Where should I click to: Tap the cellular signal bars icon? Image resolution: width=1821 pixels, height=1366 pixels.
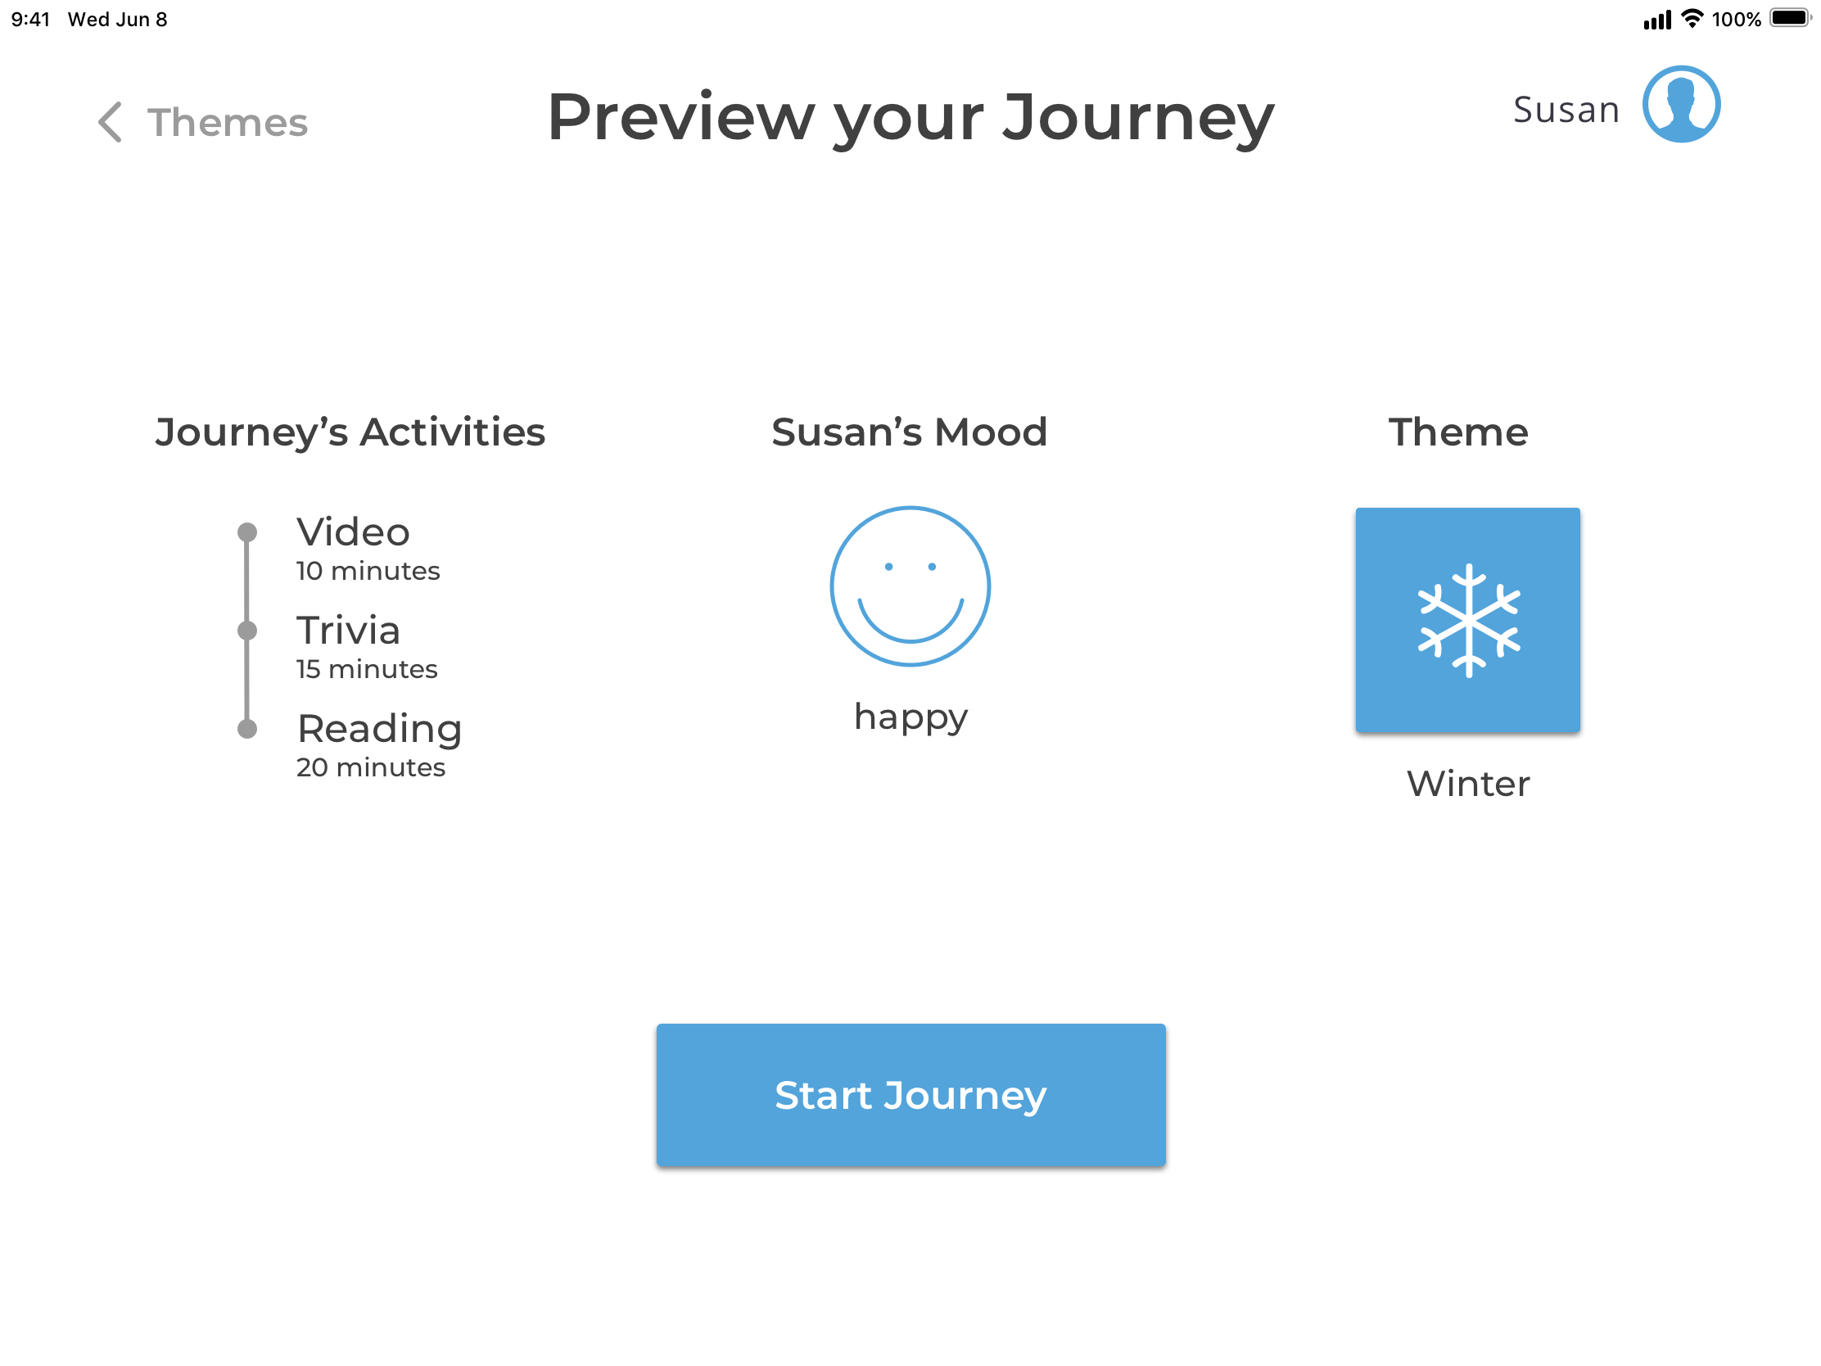[1656, 20]
